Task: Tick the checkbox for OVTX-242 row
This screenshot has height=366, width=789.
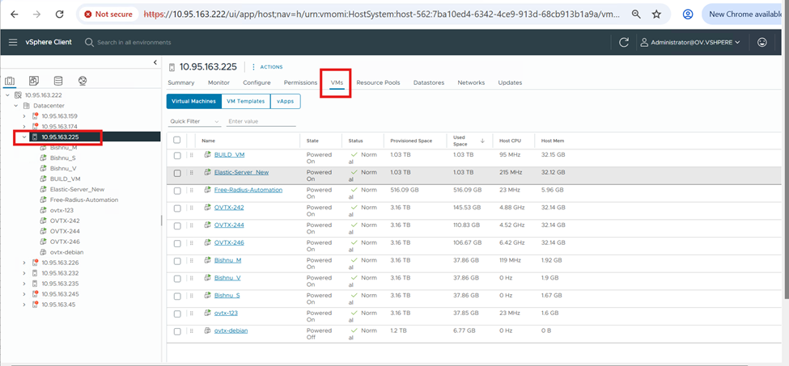Action: point(177,208)
